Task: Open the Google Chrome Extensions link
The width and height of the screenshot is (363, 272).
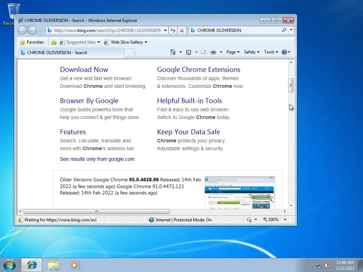Action: [x=199, y=69]
